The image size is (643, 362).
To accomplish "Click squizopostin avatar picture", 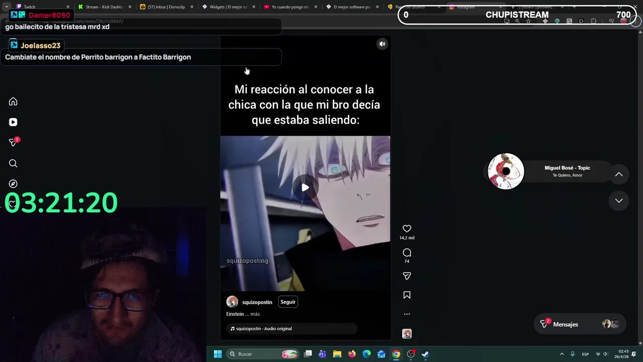I will [x=232, y=302].
